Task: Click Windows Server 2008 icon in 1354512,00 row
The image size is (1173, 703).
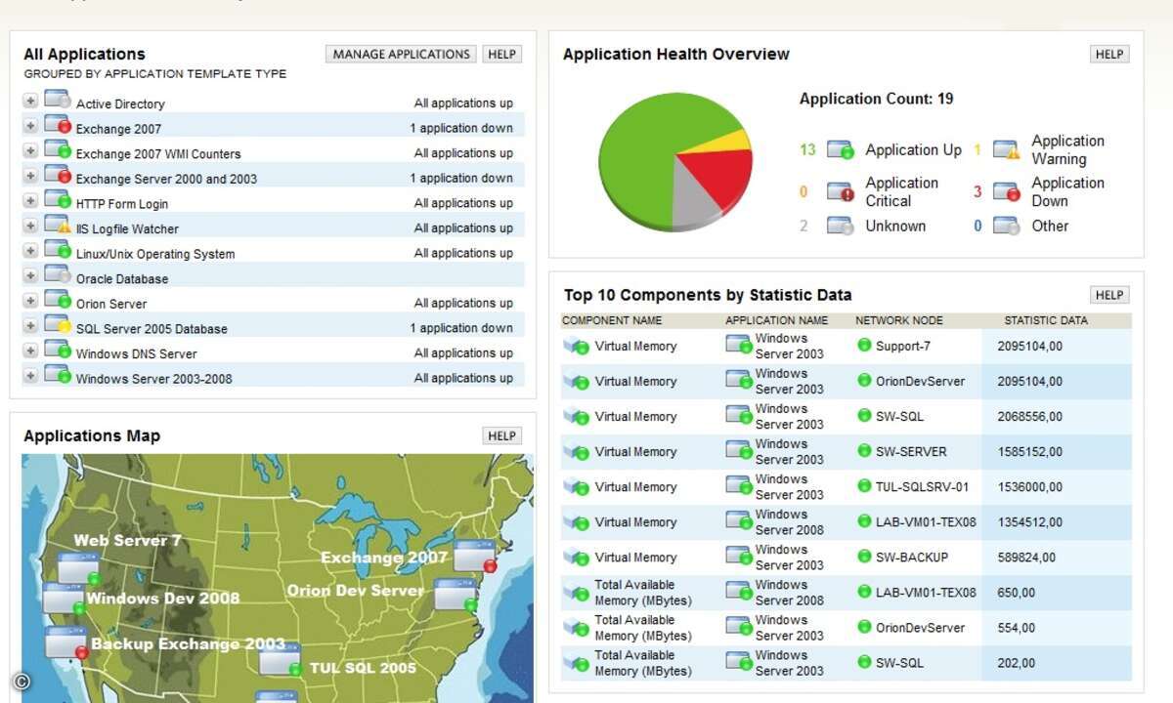Action: 739,521
